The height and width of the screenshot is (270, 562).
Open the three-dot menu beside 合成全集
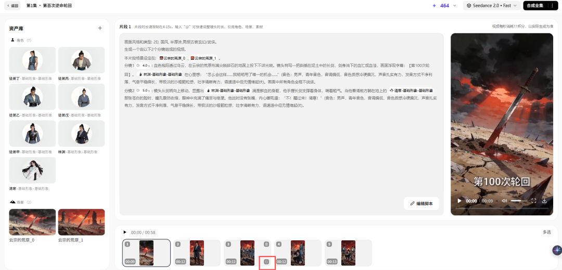pos(552,6)
